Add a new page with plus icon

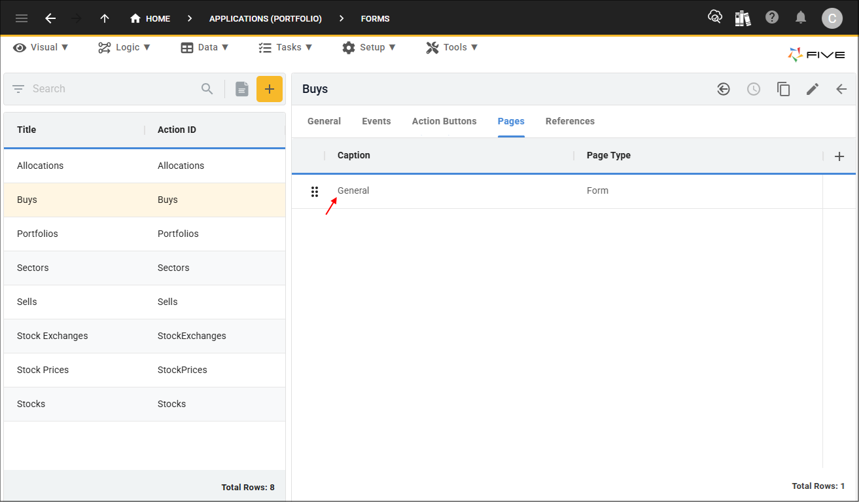(839, 156)
